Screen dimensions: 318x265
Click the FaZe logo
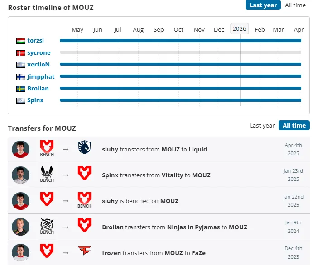click(x=84, y=251)
